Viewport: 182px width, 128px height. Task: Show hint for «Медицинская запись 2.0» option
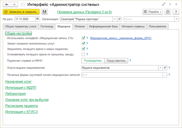coord(87,38)
